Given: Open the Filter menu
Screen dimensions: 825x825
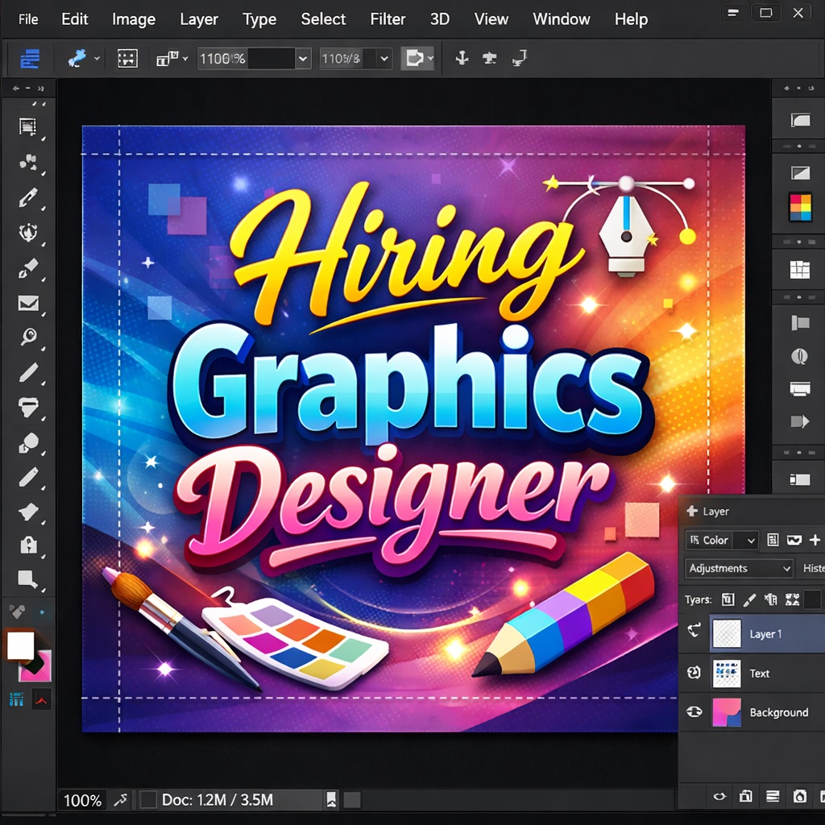Looking at the screenshot, I should 388,19.
